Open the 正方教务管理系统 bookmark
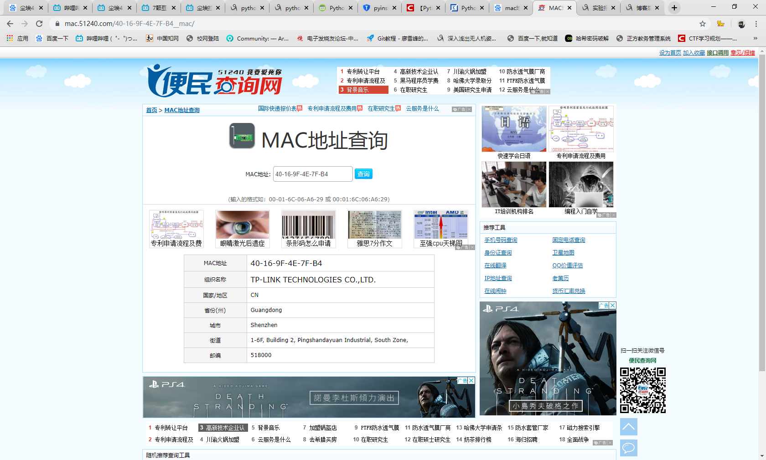 (643, 38)
